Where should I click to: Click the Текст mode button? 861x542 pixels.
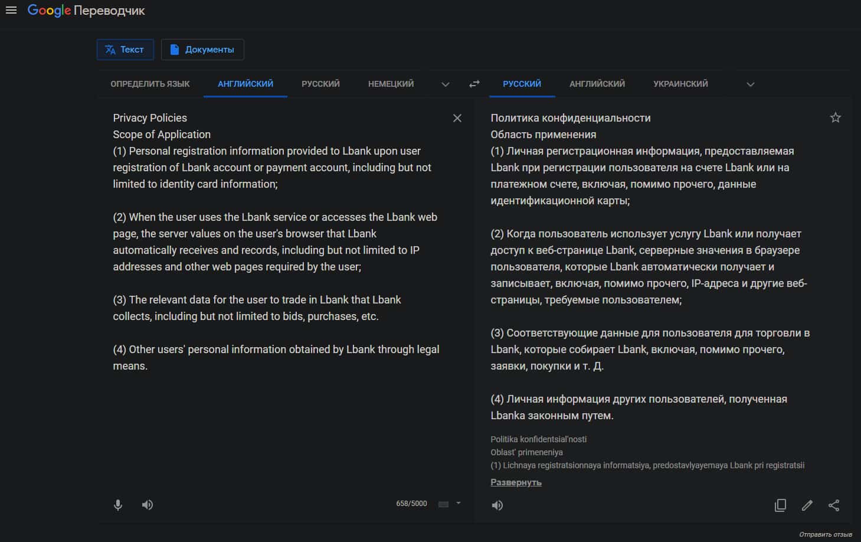[125, 50]
